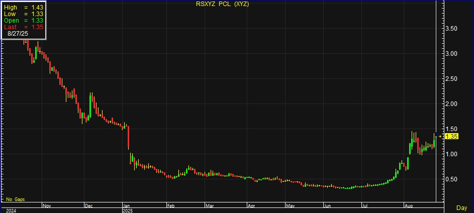474x213 pixels.
Task: Click the 1.50 price axis label
Action: tap(451, 129)
